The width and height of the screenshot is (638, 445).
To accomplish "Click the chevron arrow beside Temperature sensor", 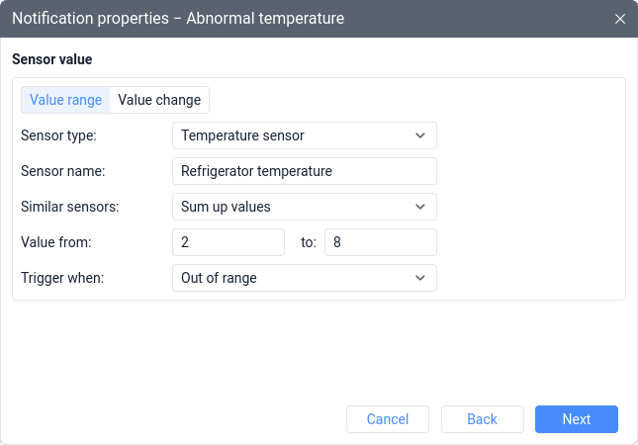I will tap(420, 135).
